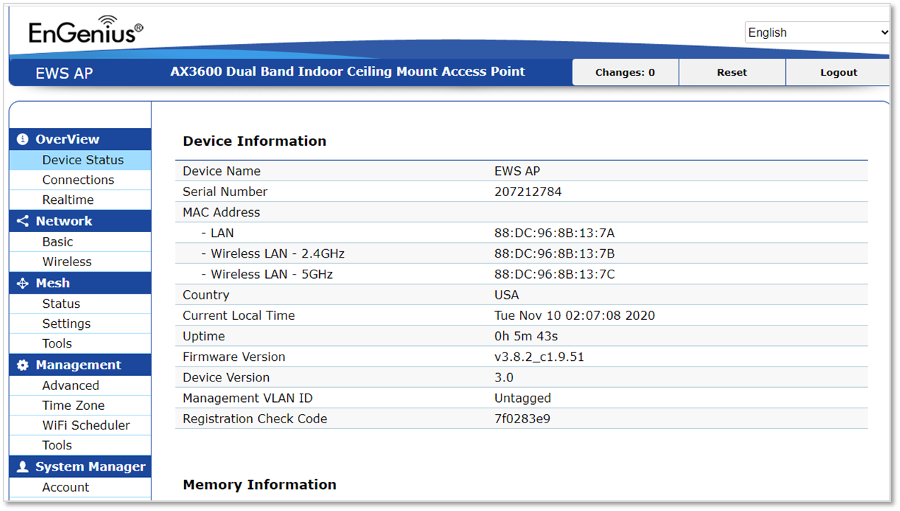Image resolution: width=900 pixels, height=511 pixels.
Task: Click the OverView info icon
Action: tap(23, 139)
